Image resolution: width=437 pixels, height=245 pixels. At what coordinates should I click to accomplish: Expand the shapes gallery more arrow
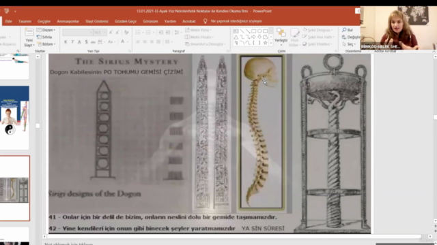[271, 44]
